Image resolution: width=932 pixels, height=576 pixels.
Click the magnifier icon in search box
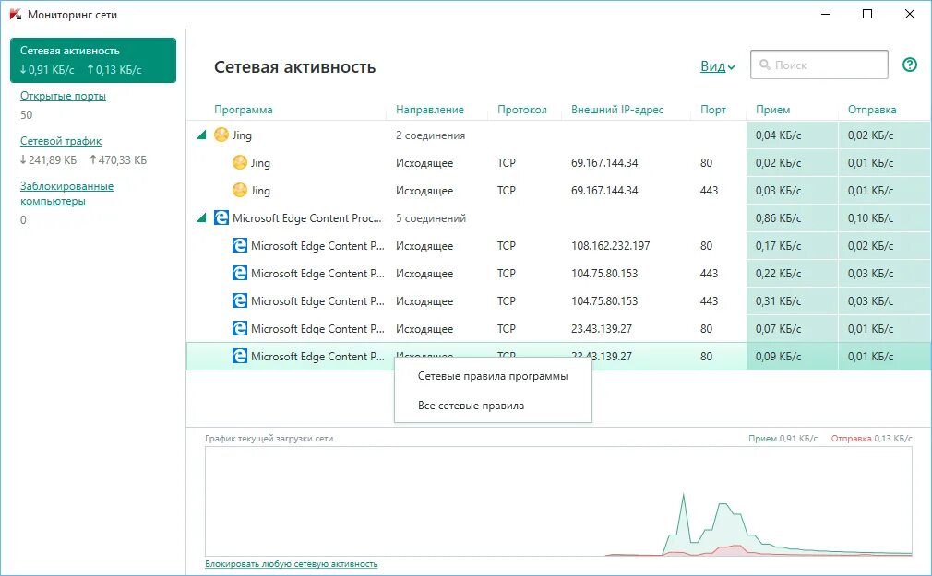(x=765, y=65)
